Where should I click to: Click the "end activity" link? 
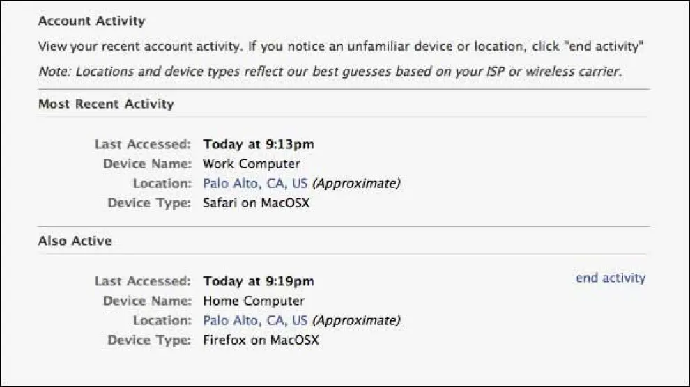[x=611, y=278]
